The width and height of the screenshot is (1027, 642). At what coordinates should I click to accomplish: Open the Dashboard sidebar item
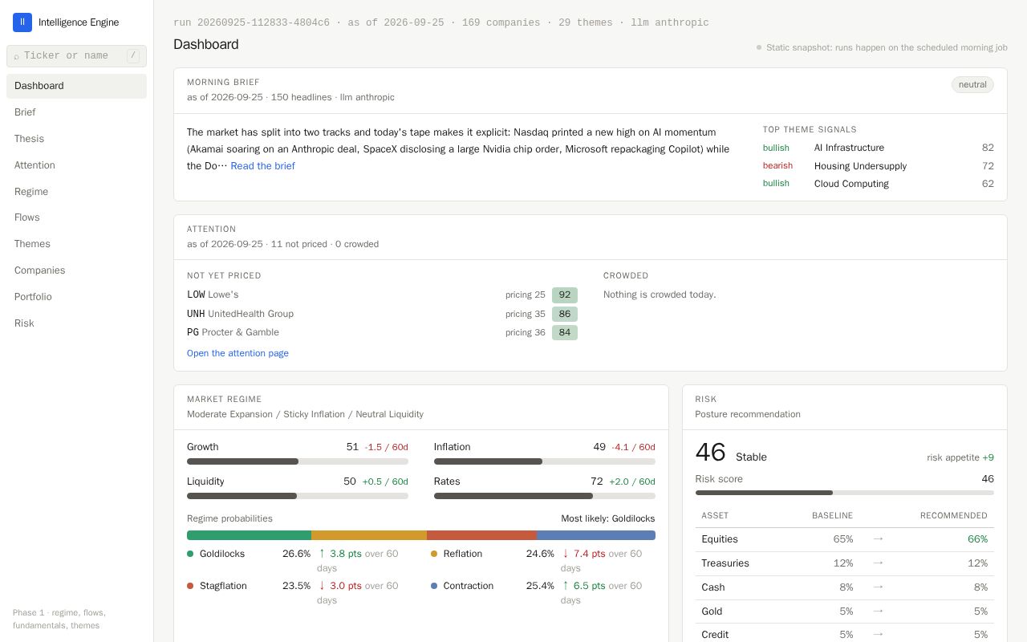point(76,86)
